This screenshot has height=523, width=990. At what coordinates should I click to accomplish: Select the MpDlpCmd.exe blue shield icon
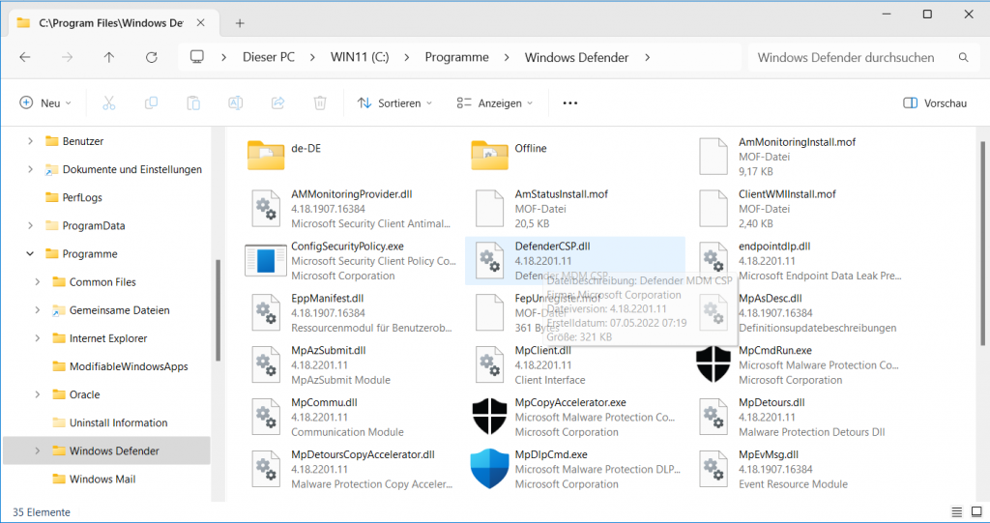(x=489, y=469)
